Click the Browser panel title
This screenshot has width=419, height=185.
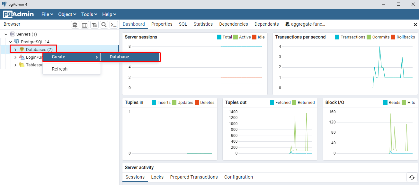pyautogui.click(x=12, y=24)
